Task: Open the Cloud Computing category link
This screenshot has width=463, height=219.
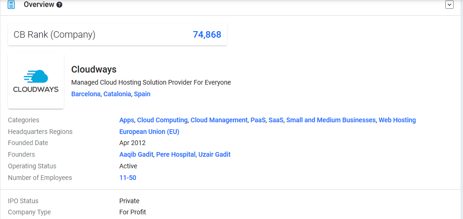Action: point(162,120)
